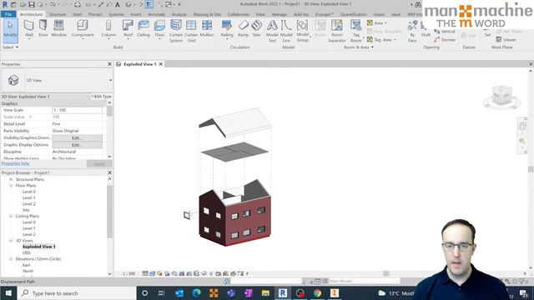Click the Exploded View 1 view tab

(x=139, y=64)
